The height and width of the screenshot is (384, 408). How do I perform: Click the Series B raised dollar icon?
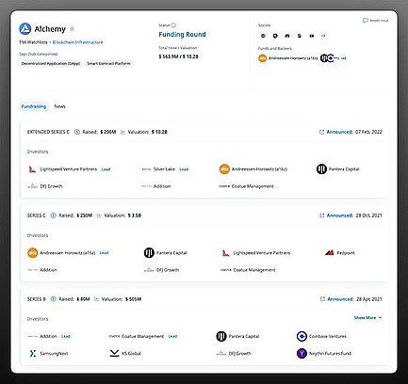[x=54, y=299]
